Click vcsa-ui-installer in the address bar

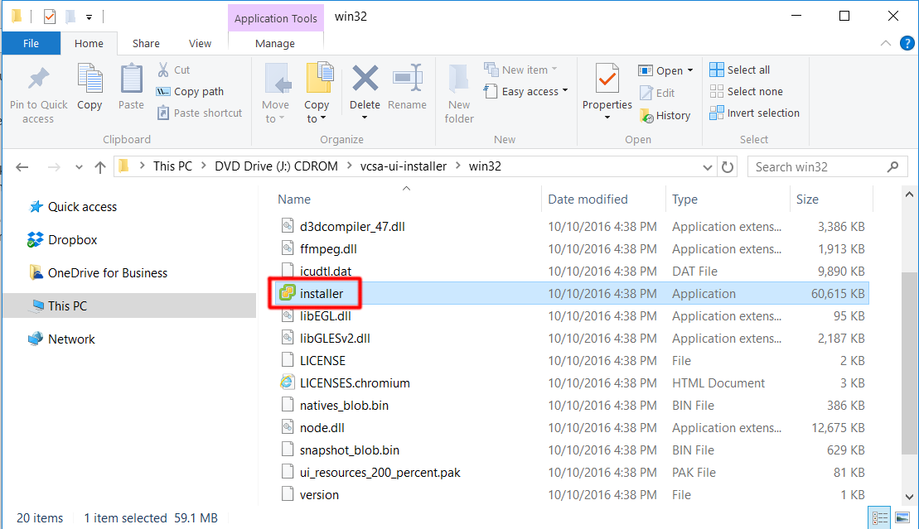[x=404, y=166]
